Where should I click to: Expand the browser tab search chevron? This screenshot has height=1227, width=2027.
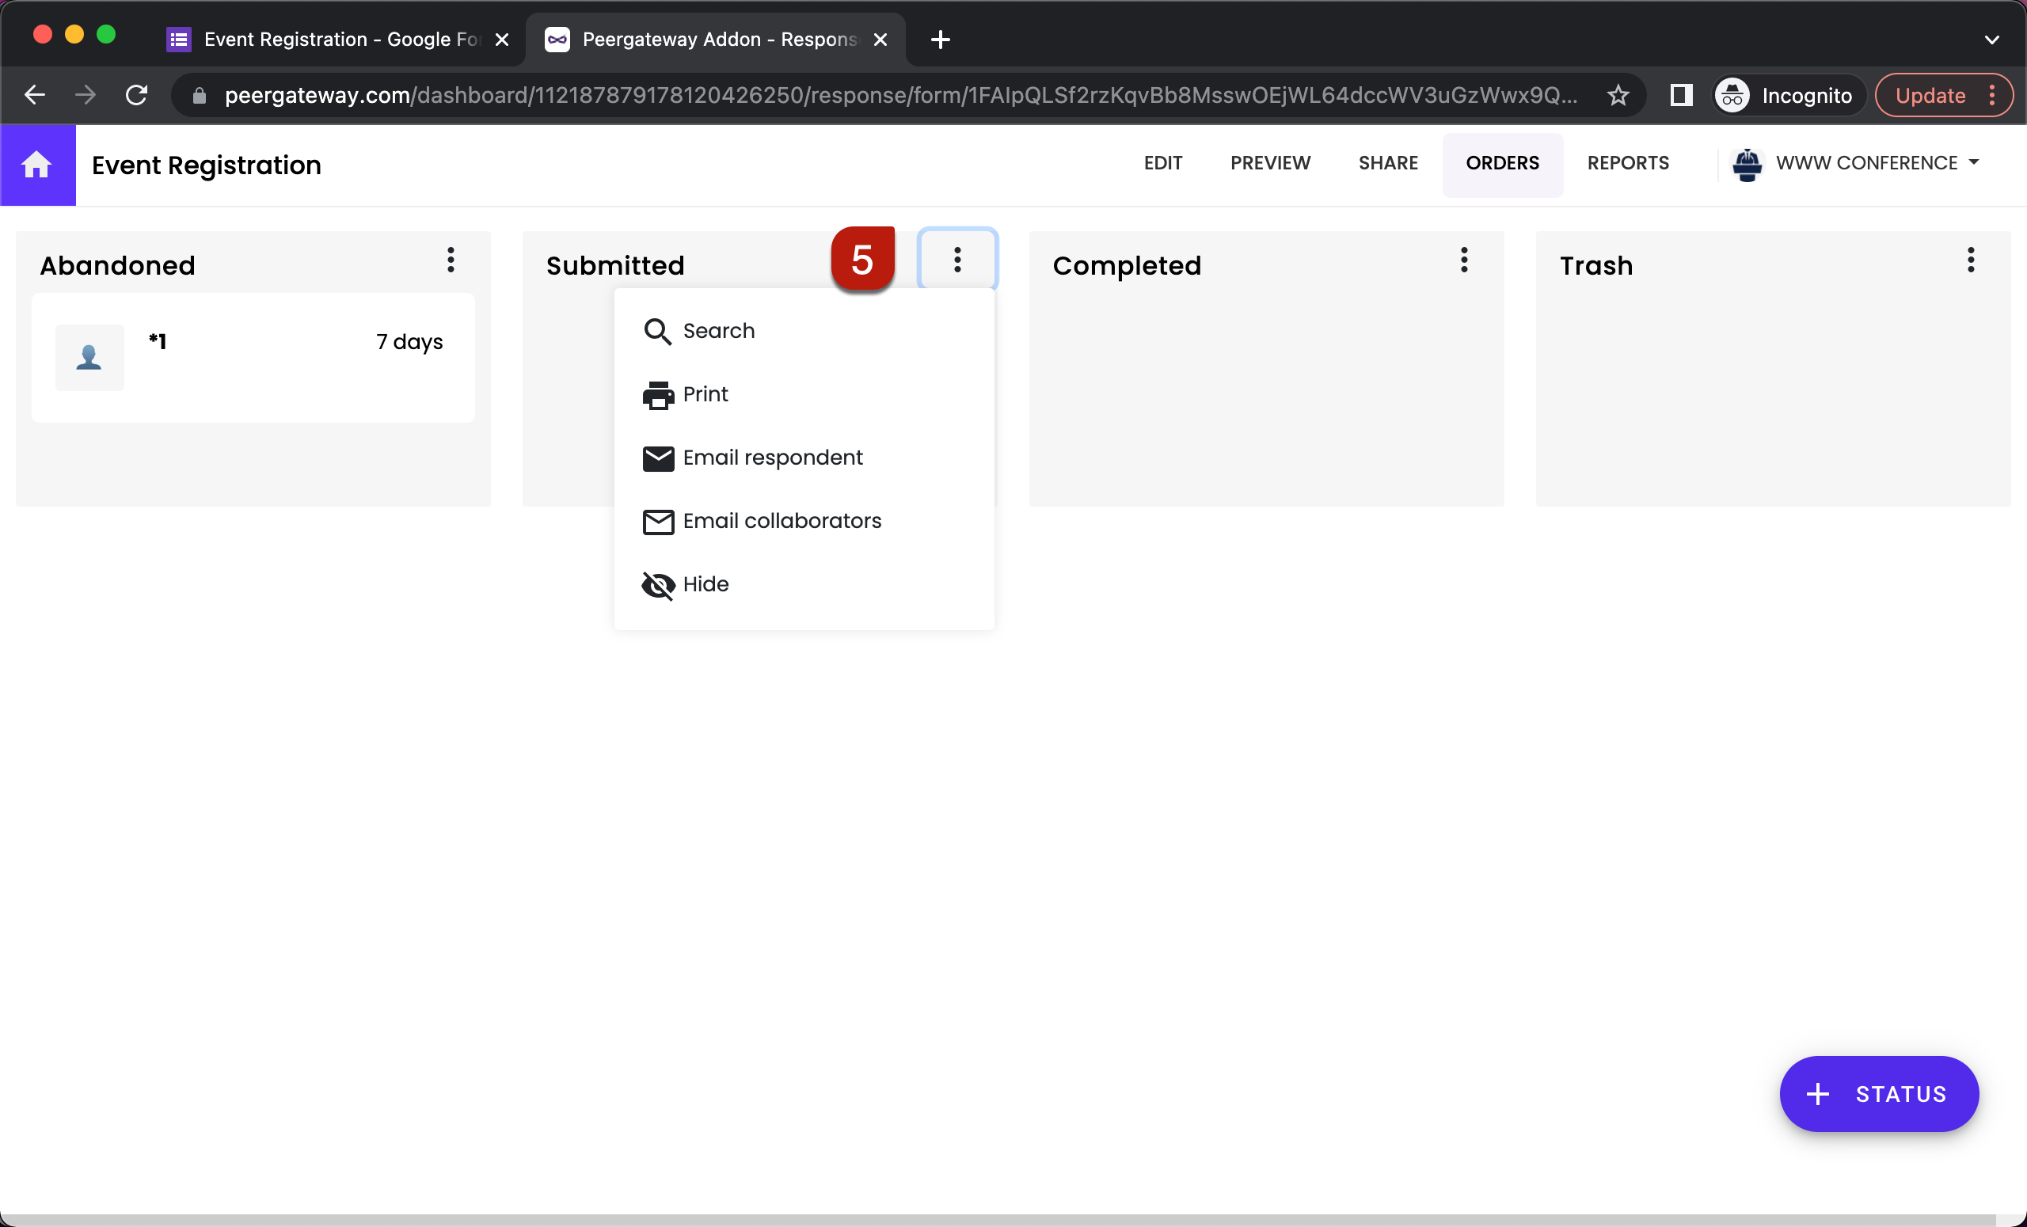pyautogui.click(x=1991, y=39)
